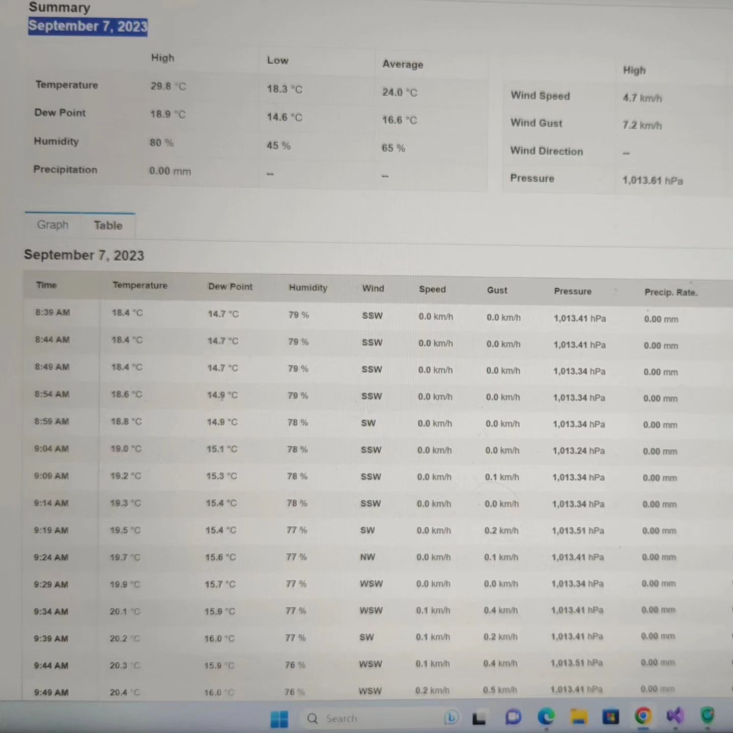Select the 9:04 AM time cell
This screenshot has width=733, height=733.
tap(51, 448)
